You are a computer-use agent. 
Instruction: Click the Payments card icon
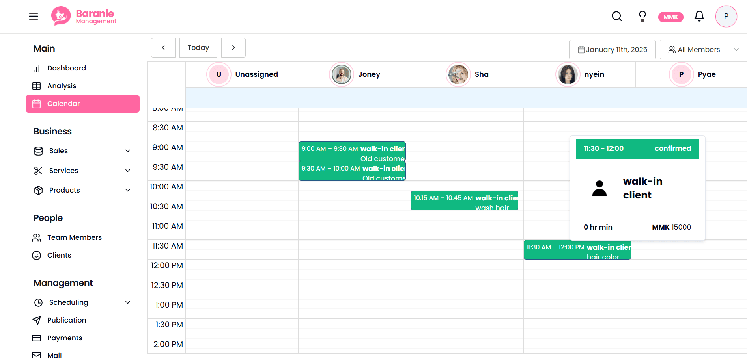click(x=37, y=338)
